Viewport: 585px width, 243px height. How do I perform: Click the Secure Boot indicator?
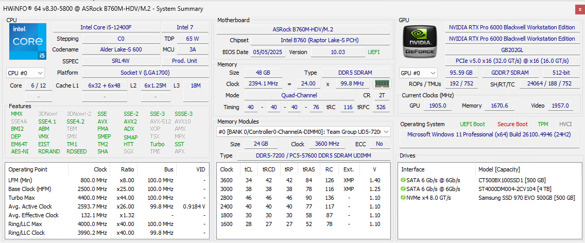(x=512, y=124)
